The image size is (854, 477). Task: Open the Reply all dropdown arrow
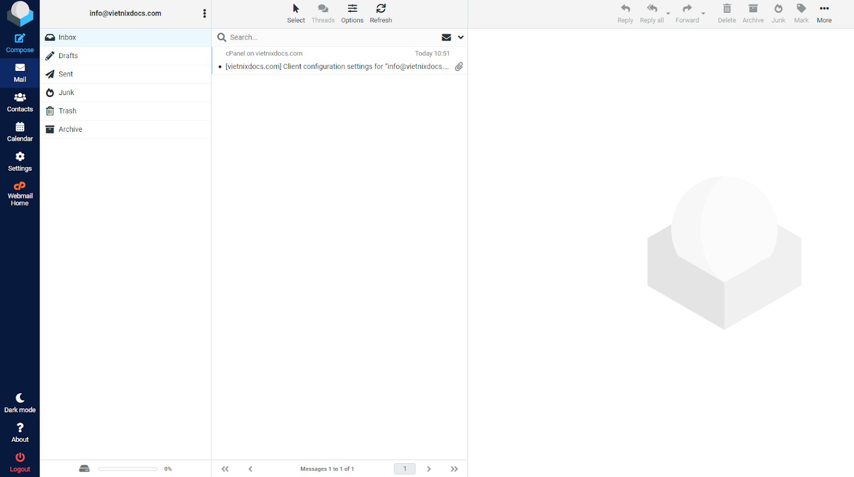(668, 13)
